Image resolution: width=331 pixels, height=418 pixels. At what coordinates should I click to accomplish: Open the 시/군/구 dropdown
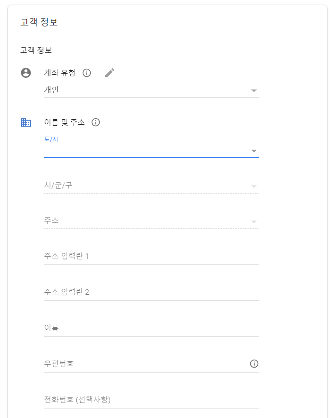(x=152, y=186)
